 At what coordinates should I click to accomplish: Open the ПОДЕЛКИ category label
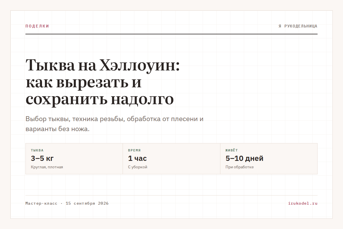point(37,26)
